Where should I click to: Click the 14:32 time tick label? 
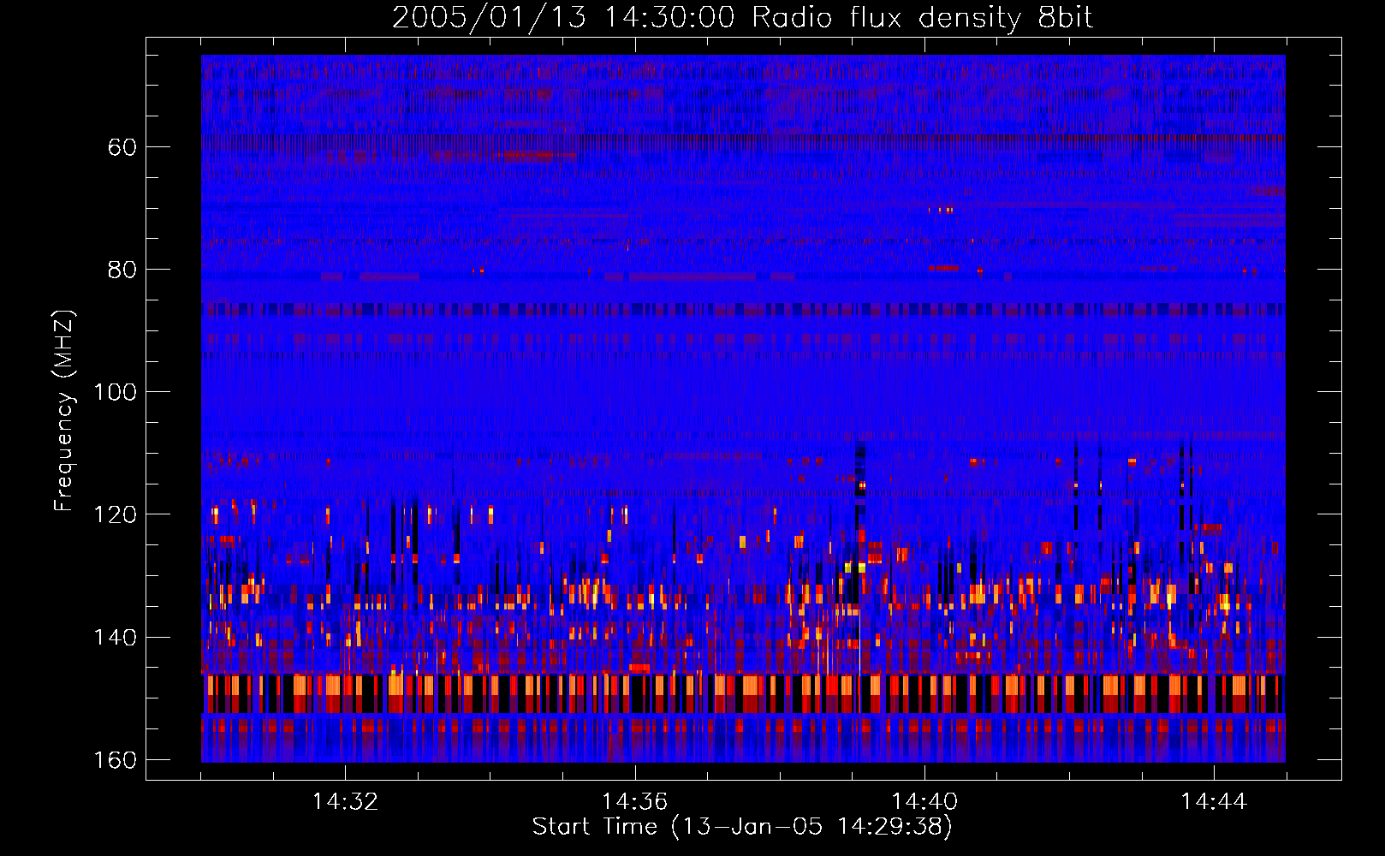[345, 802]
